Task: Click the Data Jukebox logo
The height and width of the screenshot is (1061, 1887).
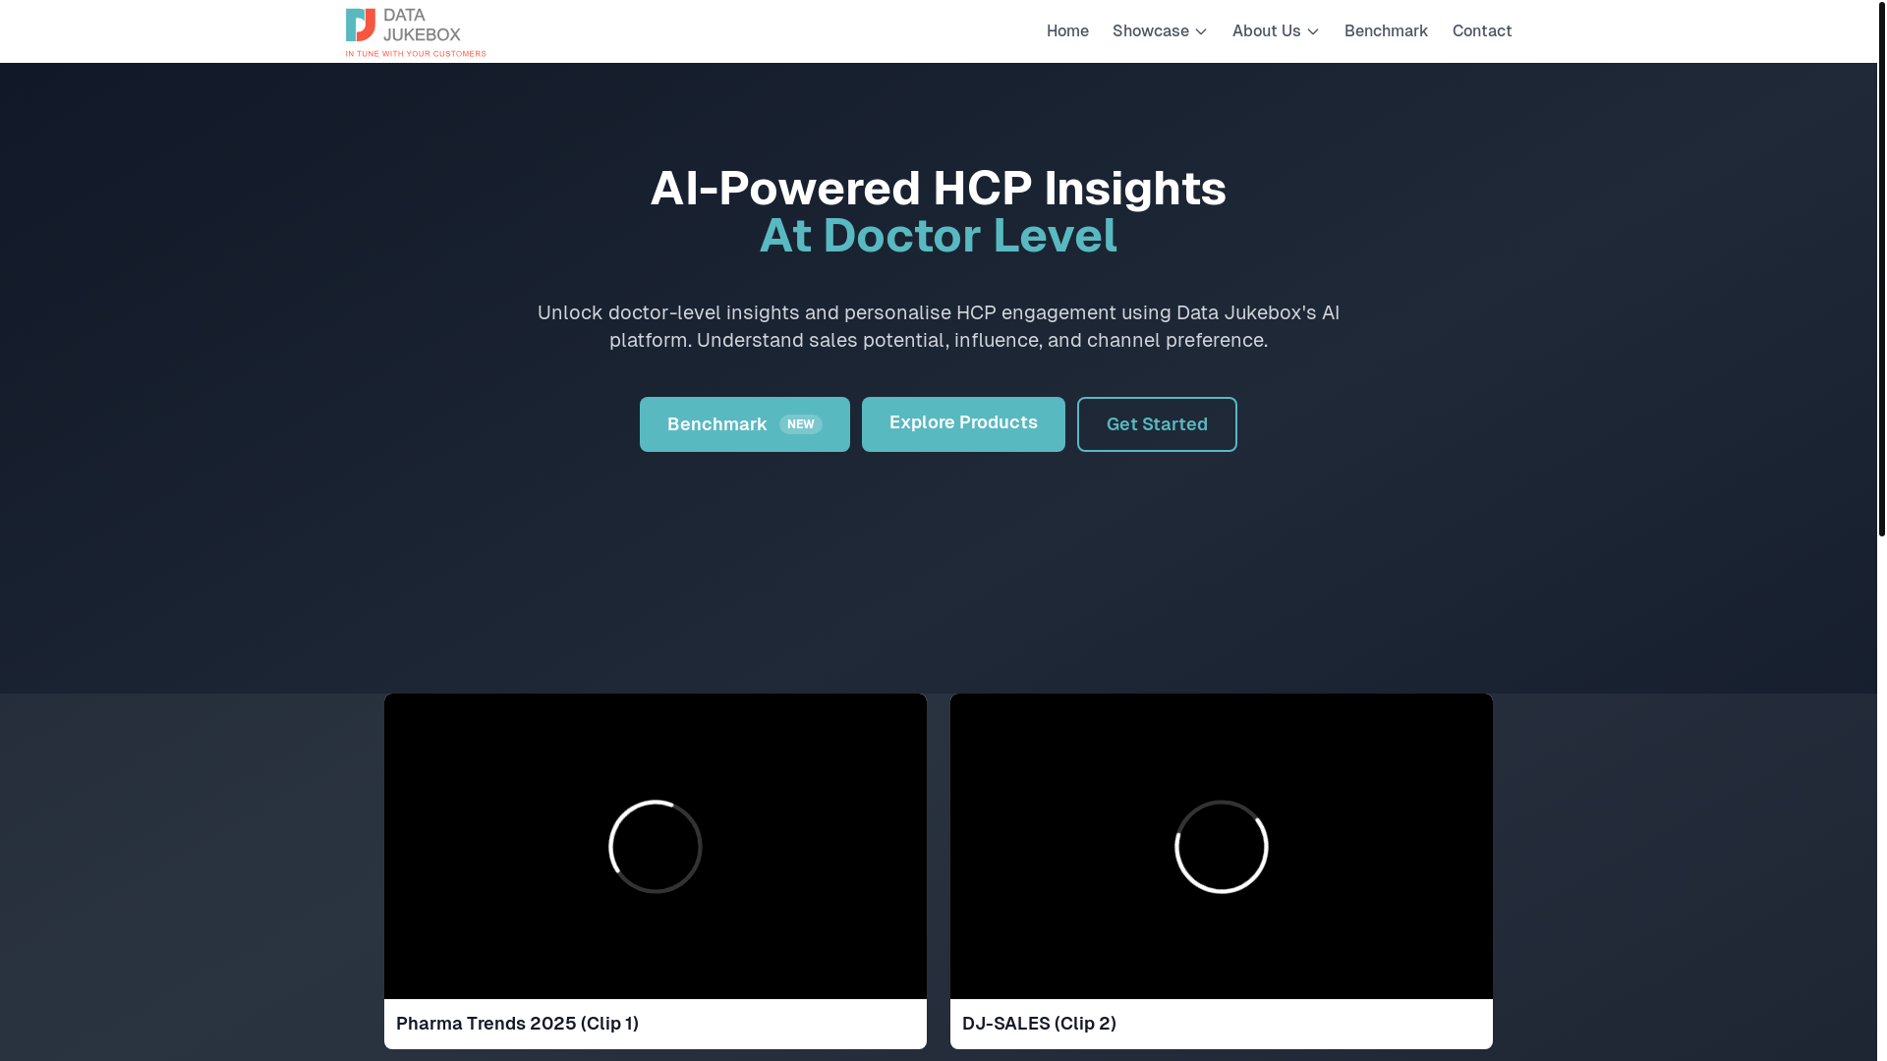Action: coord(415,32)
